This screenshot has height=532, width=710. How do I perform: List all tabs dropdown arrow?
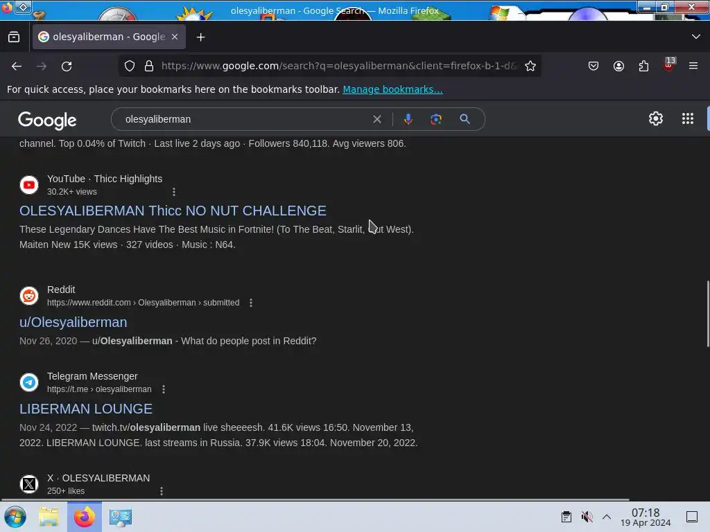coord(696,37)
